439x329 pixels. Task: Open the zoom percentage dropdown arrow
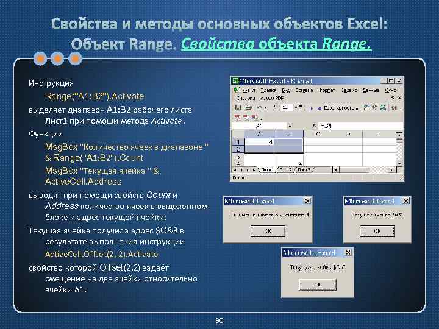tap(295, 108)
